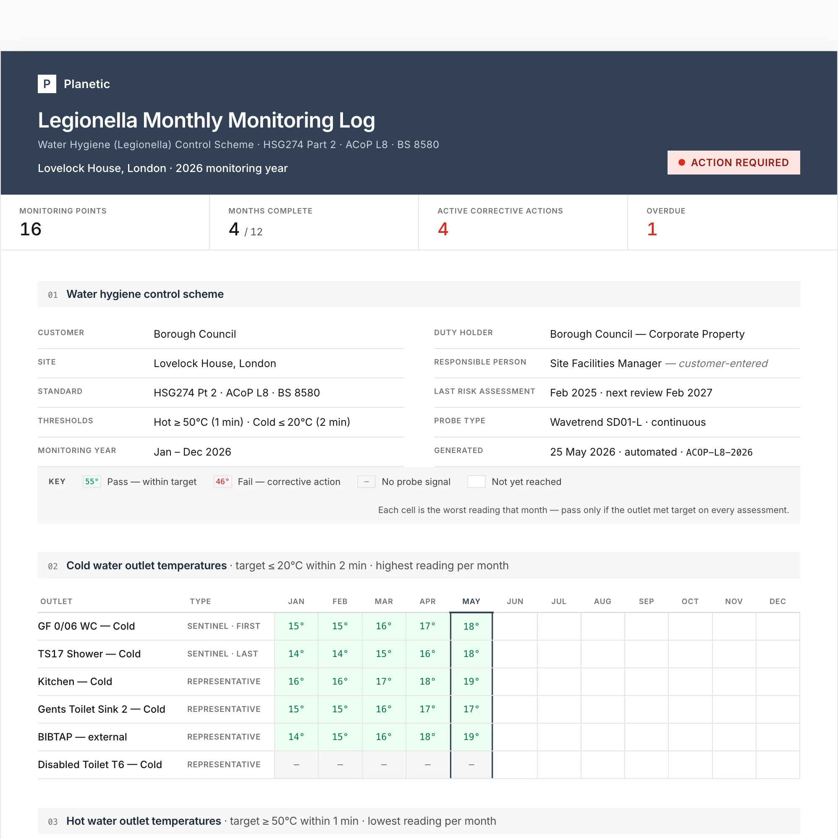
Task: Click the BIBTAP — external row label
Action: tap(82, 737)
